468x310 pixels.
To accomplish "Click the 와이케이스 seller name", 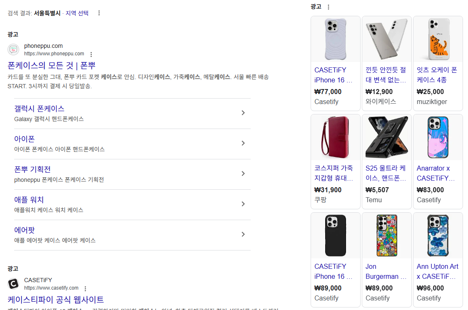I will coord(381,102).
